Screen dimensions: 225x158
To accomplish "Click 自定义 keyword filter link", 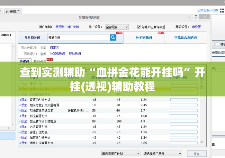I will pos(55,47).
